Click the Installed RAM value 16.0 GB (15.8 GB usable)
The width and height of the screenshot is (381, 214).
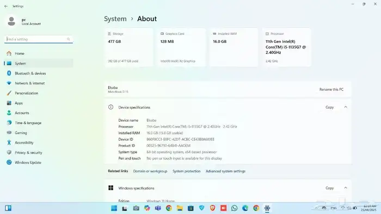(165, 133)
